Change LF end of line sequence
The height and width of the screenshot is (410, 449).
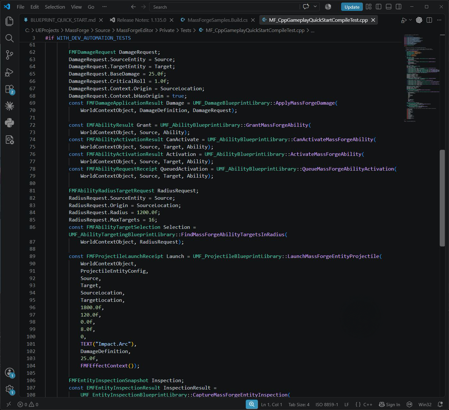pyautogui.click(x=347, y=404)
